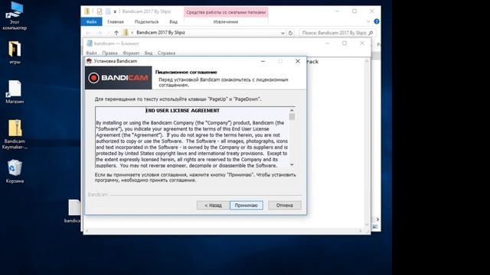The width and height of the screenshot is (490, 275).
Task: Close the Bandicam installer window
Action: (x=298, y=61)
